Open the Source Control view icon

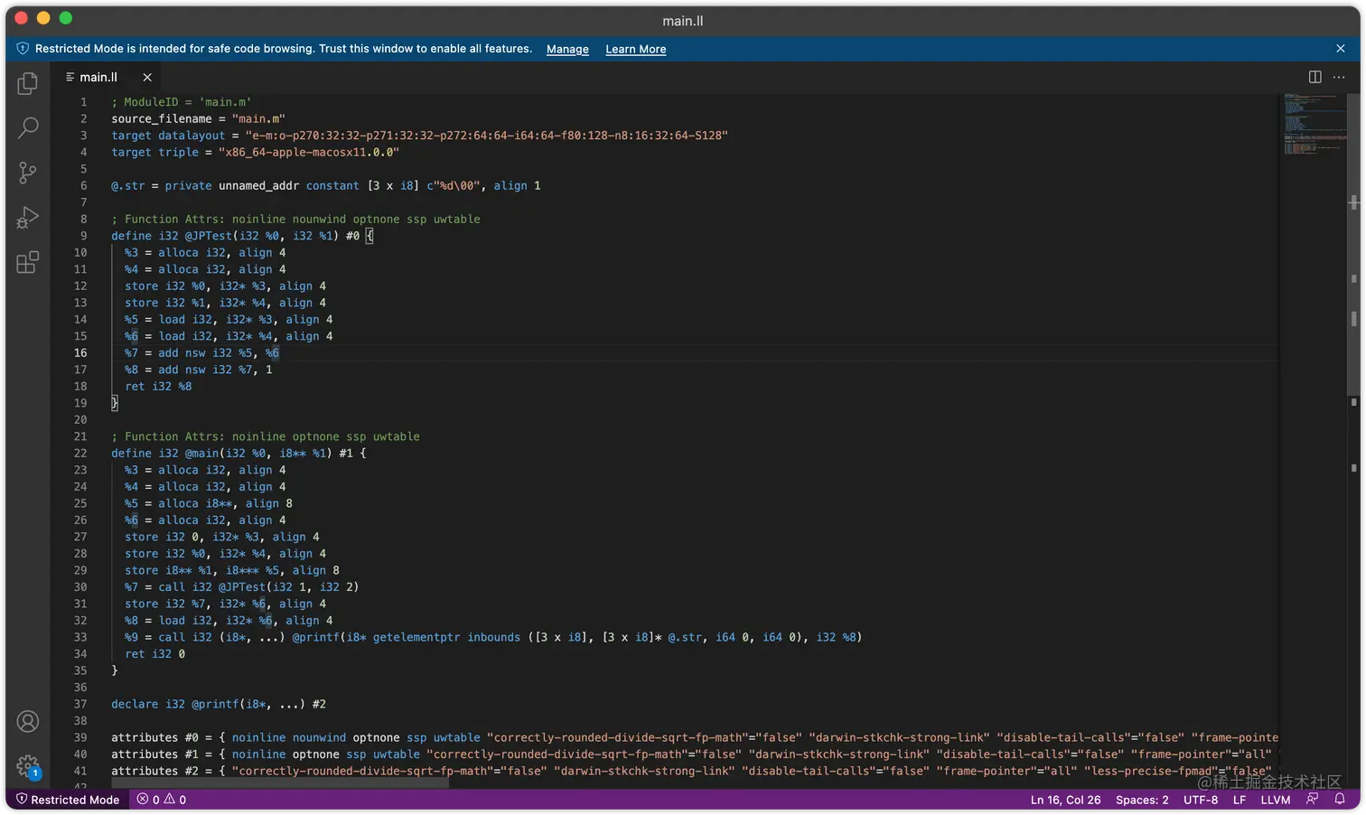click(28, 173)
